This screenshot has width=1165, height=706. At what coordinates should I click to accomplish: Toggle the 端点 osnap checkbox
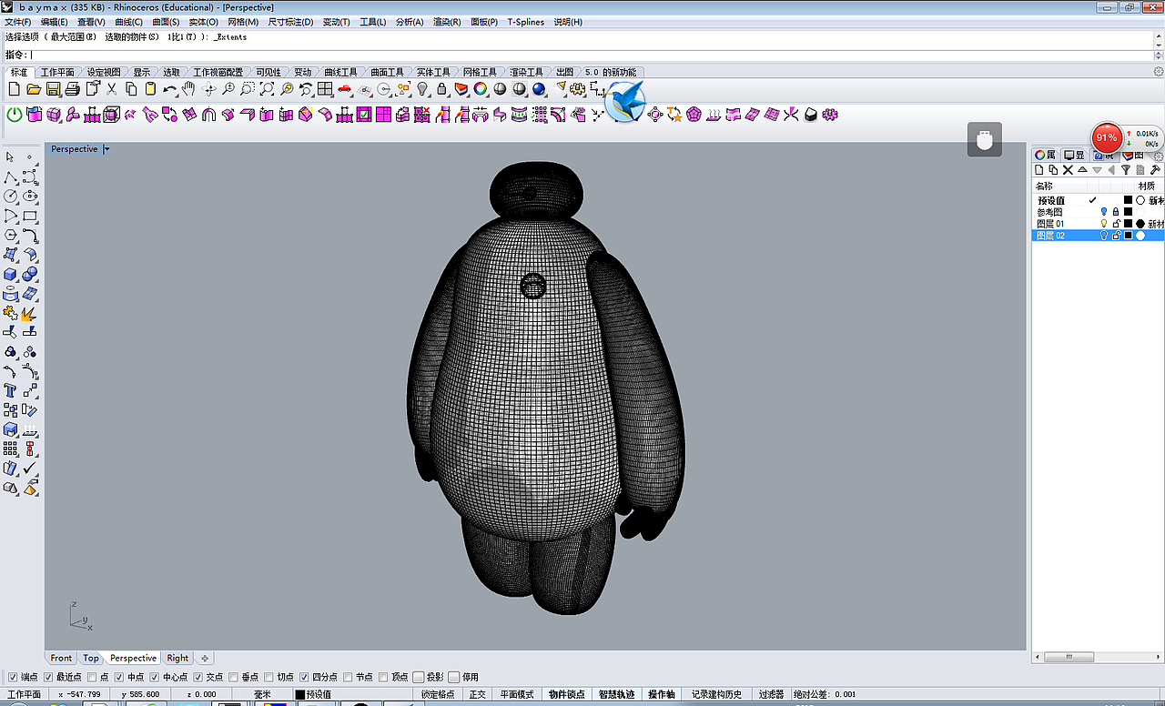[x=13, y=677]
